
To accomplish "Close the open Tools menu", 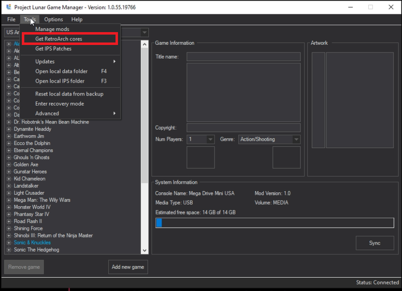I will (30, 19).
